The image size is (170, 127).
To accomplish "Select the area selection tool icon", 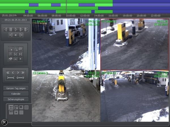I will point(10,49).
